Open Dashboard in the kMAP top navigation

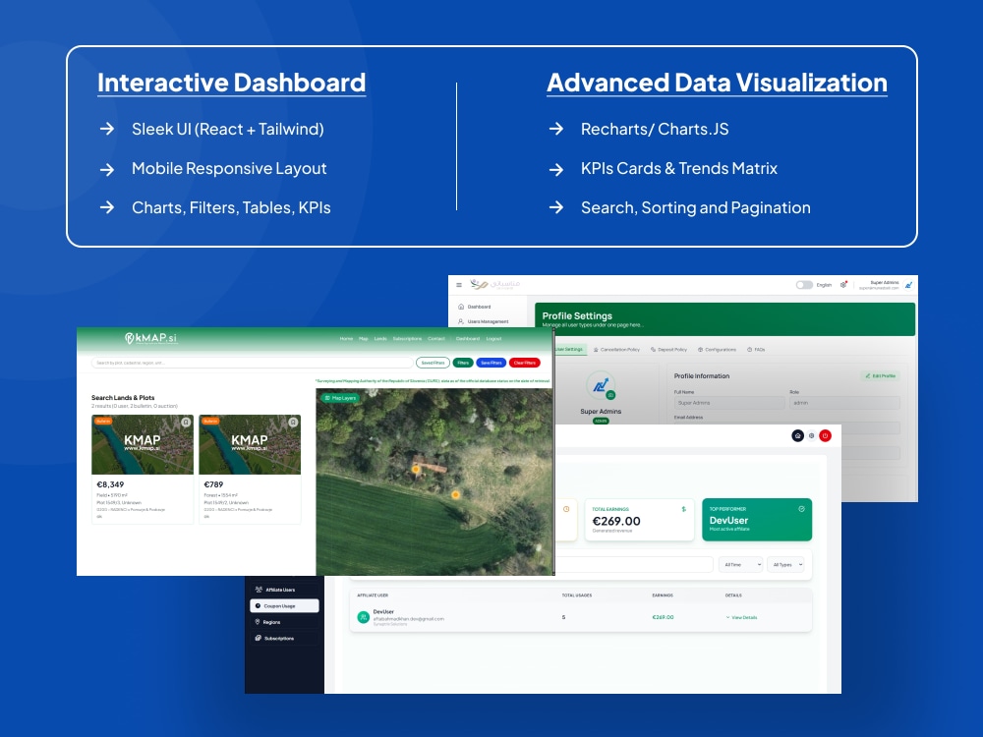pos(468,338)
